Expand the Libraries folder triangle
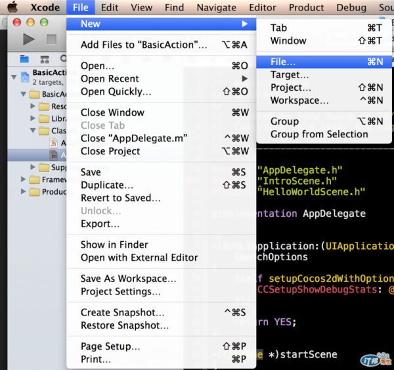 tap(33, 118)
